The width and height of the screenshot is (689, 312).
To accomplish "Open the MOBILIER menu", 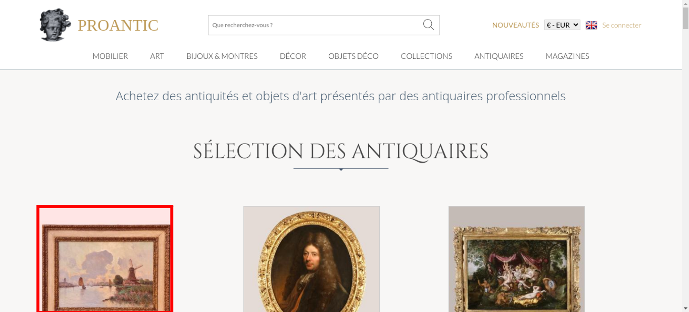I will click(110, 56).
